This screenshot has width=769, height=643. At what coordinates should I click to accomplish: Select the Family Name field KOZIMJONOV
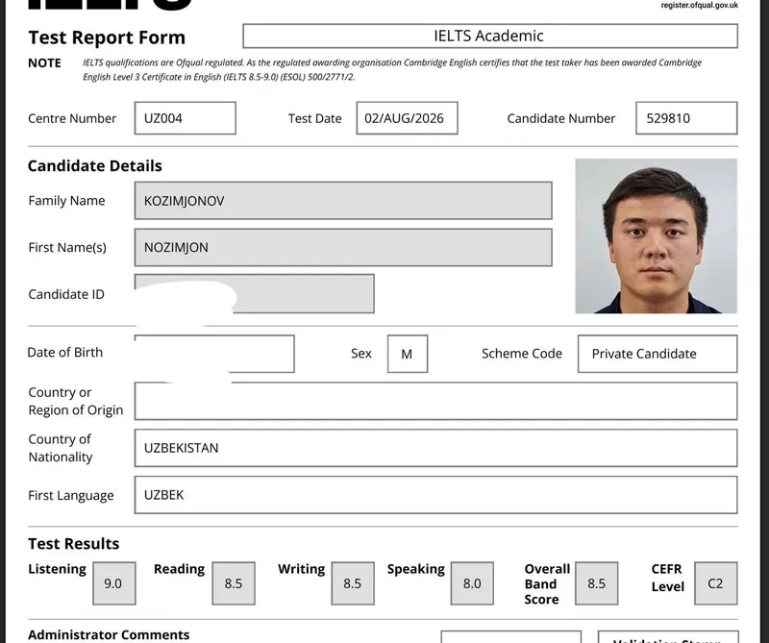click(x=343, y=201)
